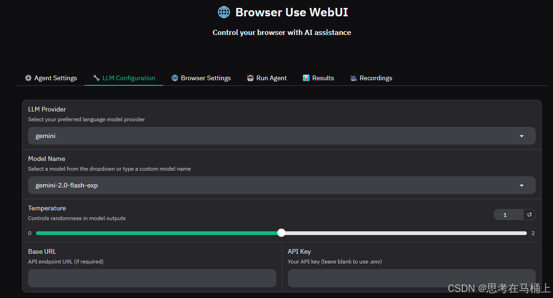Click the globe icon on Browser Settings tab
553x298 pixels.
point(174,78)
